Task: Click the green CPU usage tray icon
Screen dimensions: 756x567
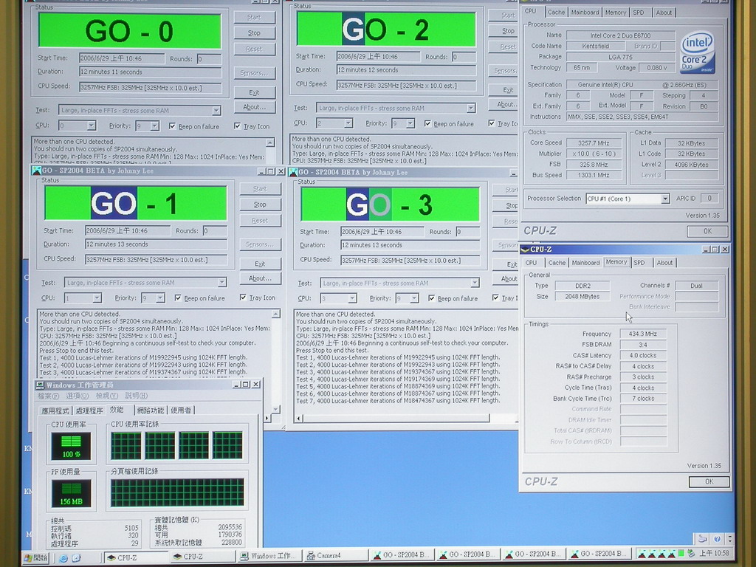Action: coord(681,554)
